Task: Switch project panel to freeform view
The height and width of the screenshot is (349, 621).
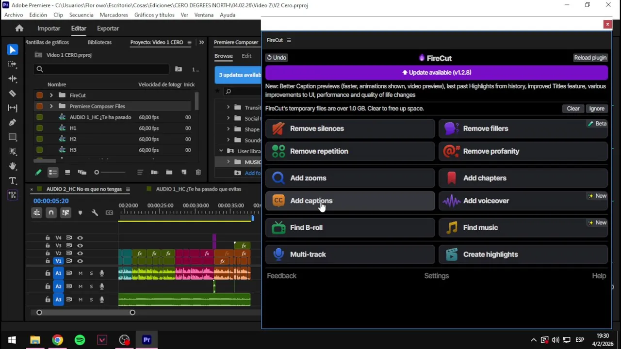Action: (x=82, y=172)
